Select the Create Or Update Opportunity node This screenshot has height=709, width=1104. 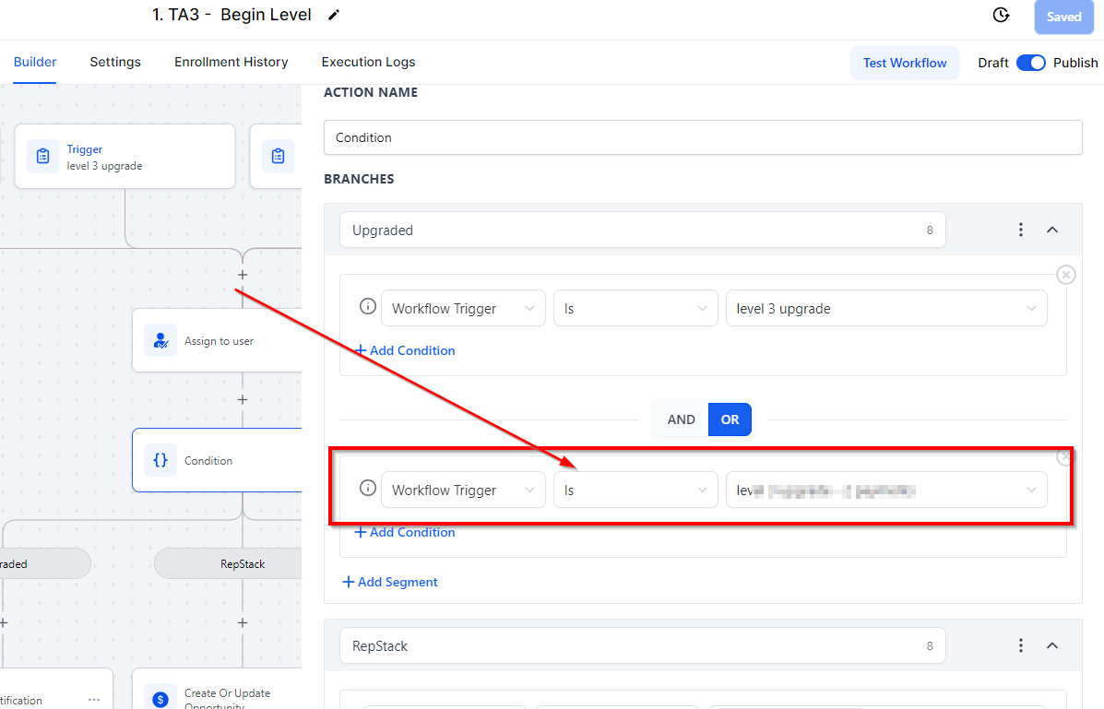point(217,690)
